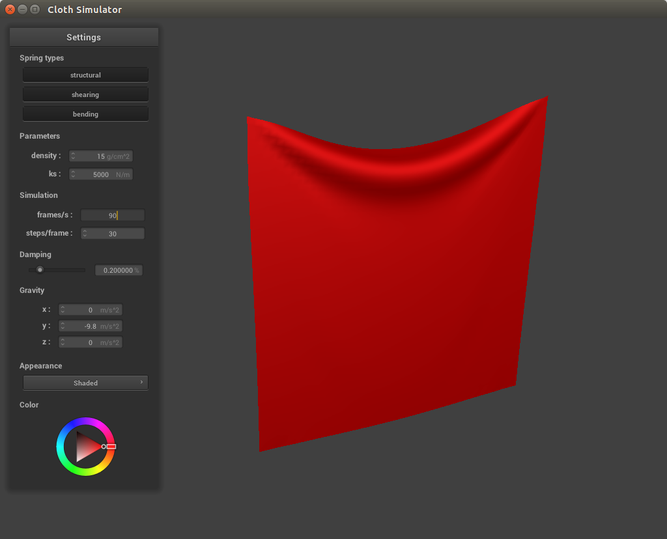667x539 pixels.
Task: Click the color wheel hue ring
Action: pos(85,422)
